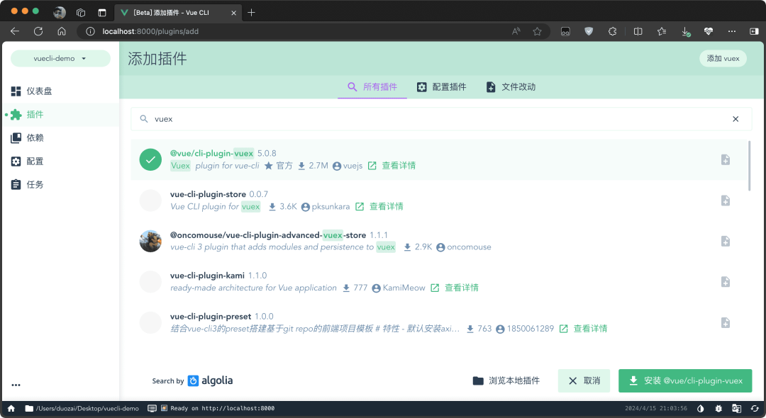Open the 仪表盘 dashboard sidebar item
Viewport: 766px width, 418px height.
(x=60, y=91)
